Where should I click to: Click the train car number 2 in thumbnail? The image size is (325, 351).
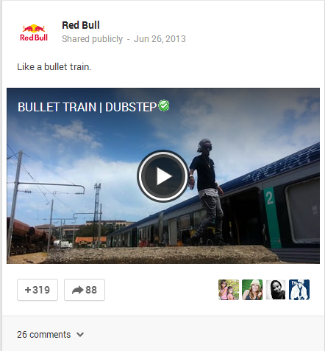tap(270, 198)
